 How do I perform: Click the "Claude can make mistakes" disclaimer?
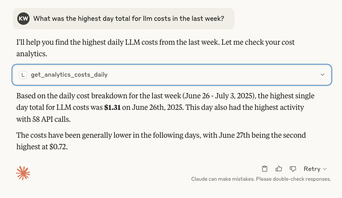click(x=261, y=179)
